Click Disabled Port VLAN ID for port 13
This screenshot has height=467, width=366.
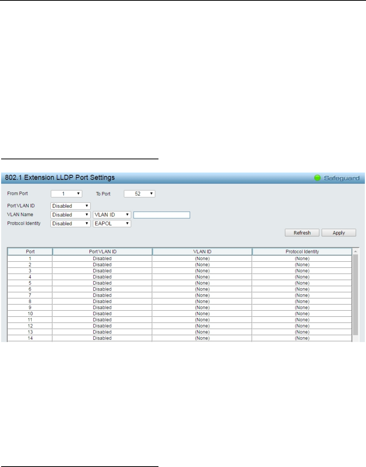tap(102, 332)
